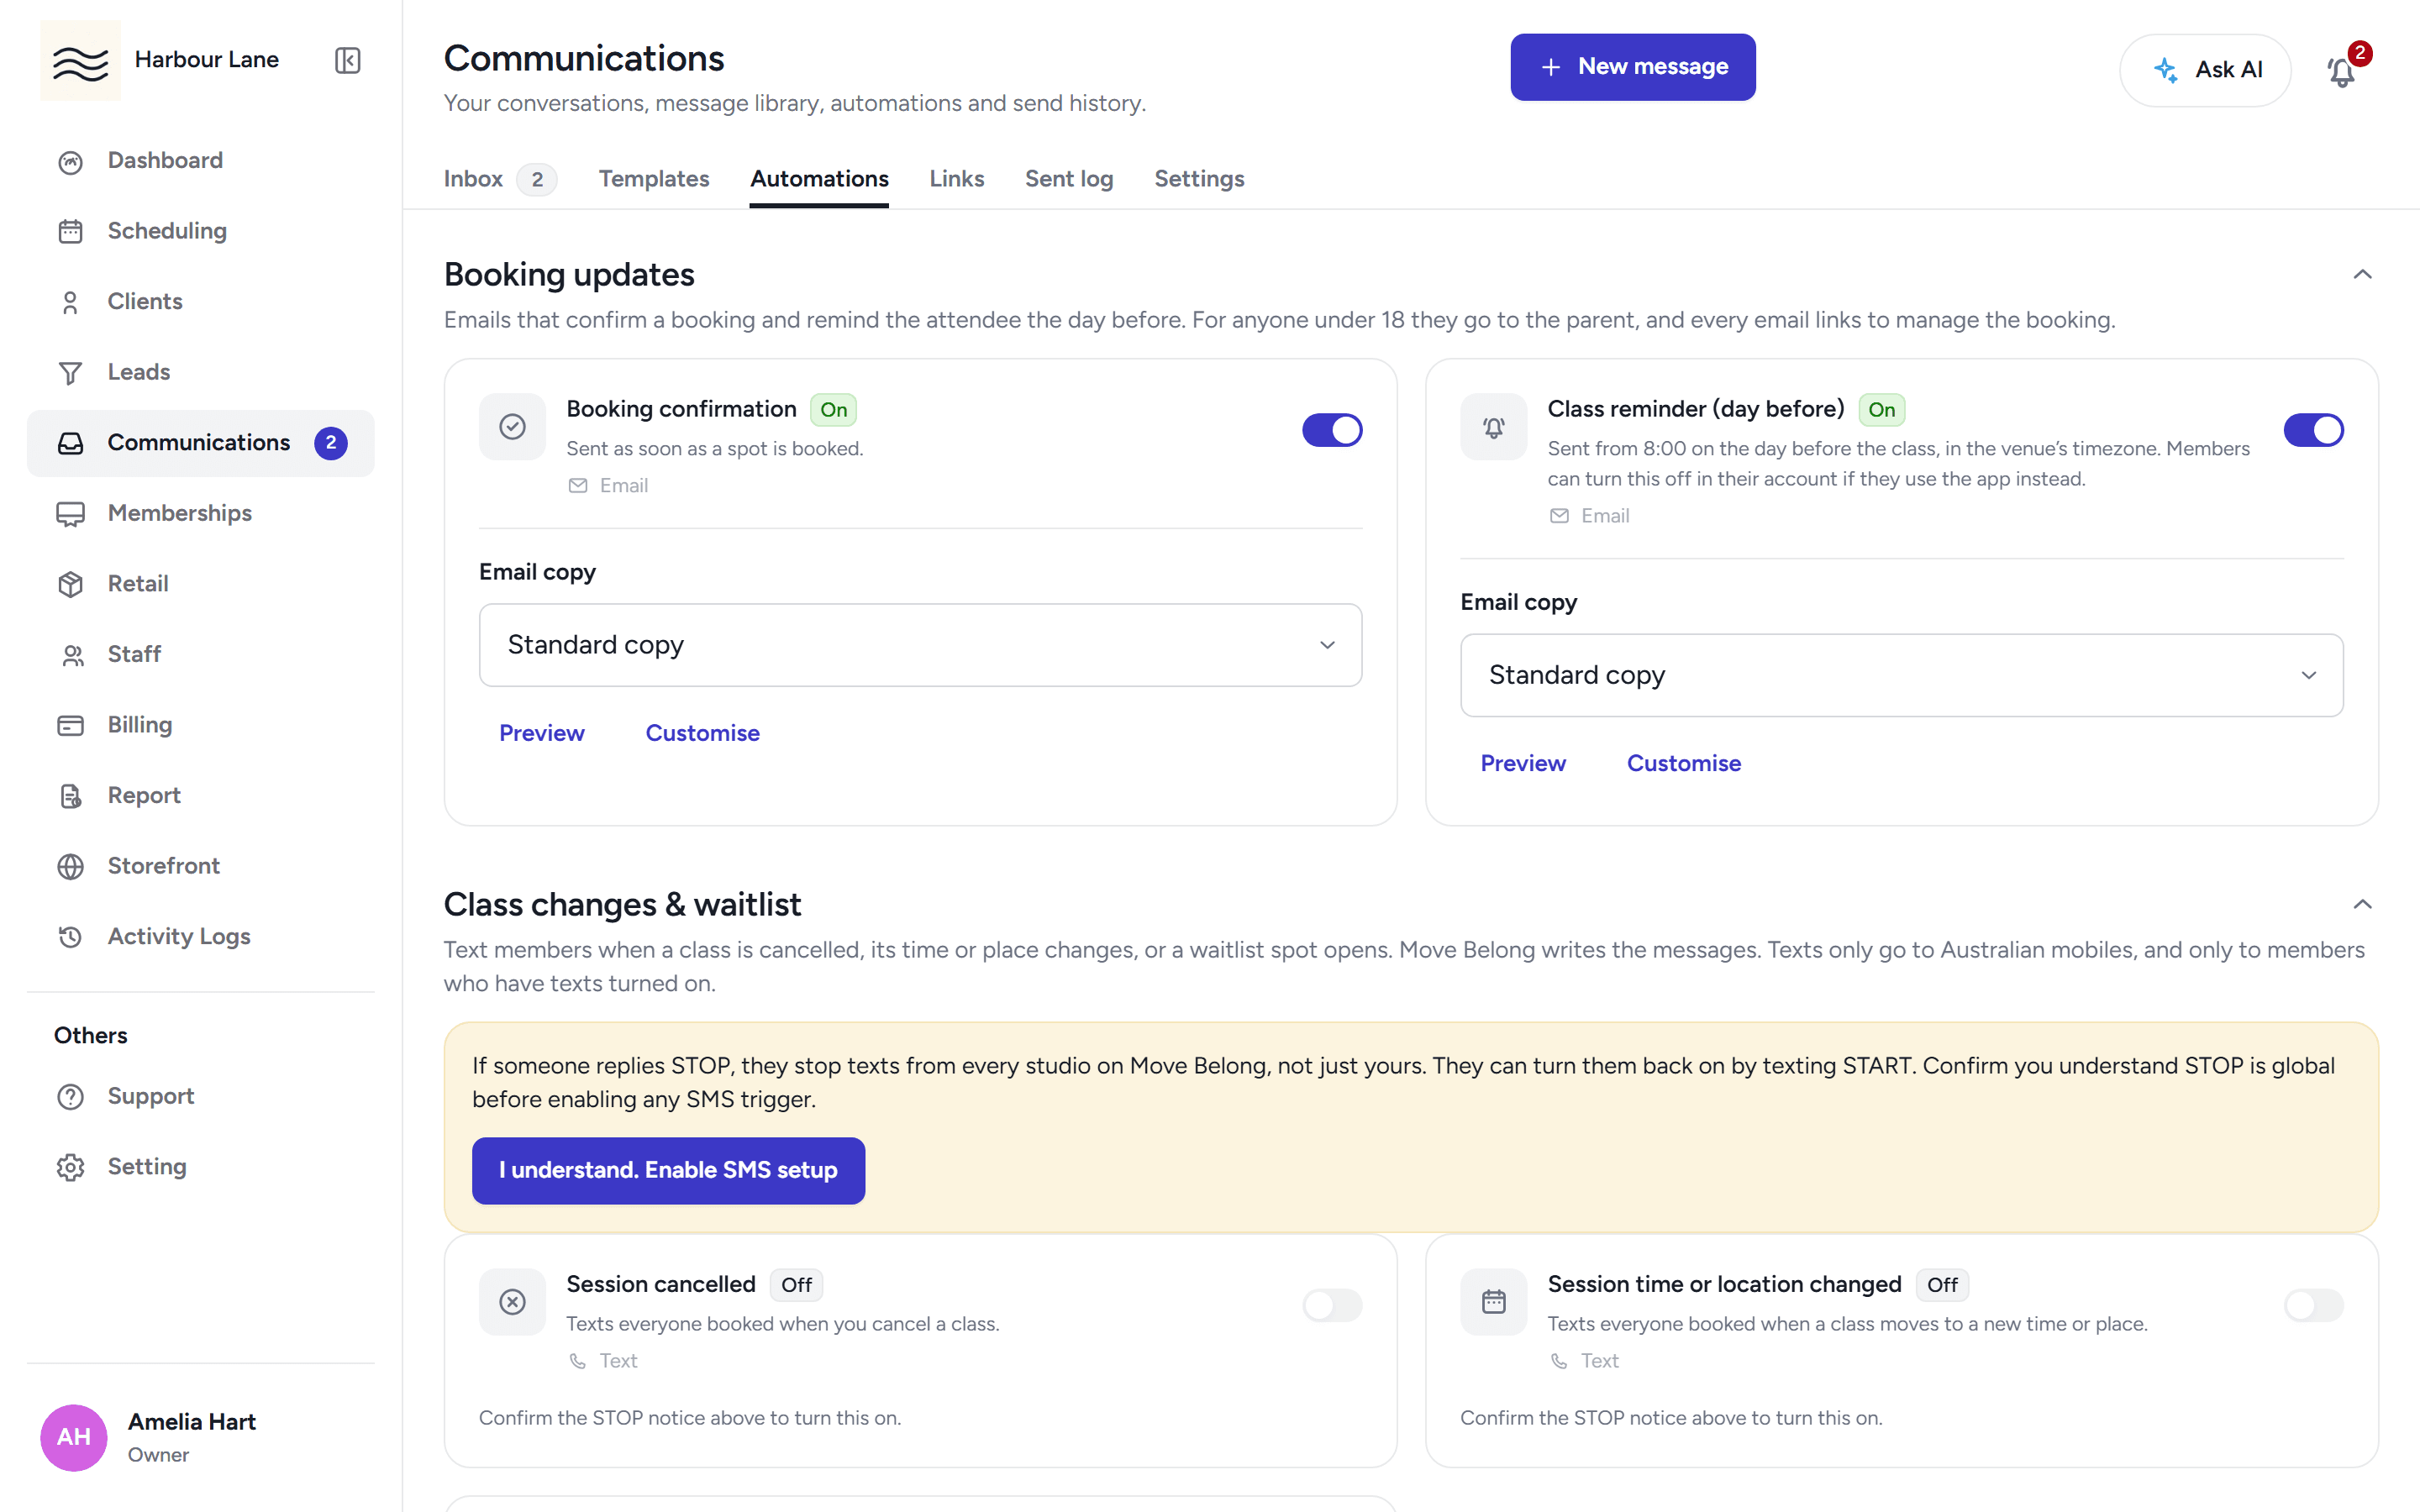Open Leads funnel icon
This screenshot has width=2420, height=1512.
pyautogui.click(x=70, y=372)
